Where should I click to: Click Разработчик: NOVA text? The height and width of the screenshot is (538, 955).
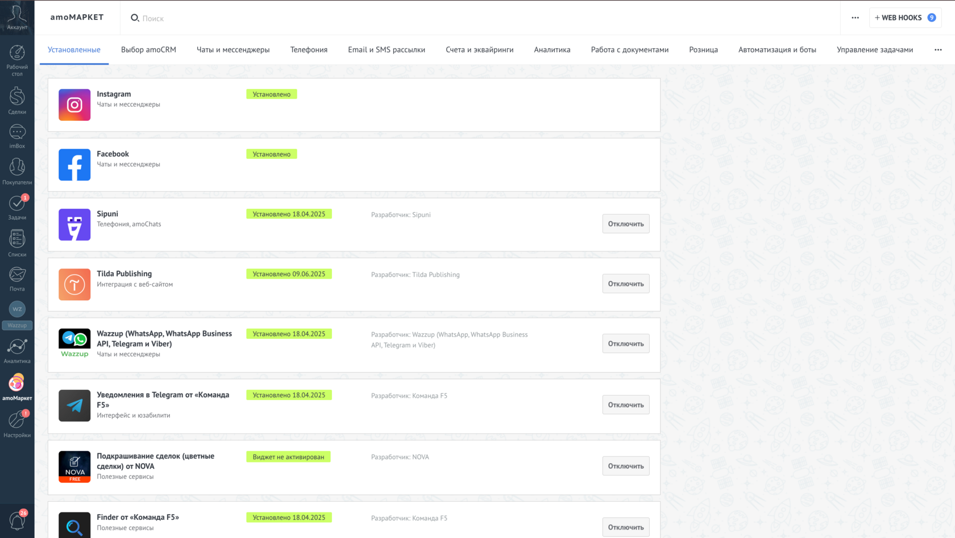pos(400,457)
